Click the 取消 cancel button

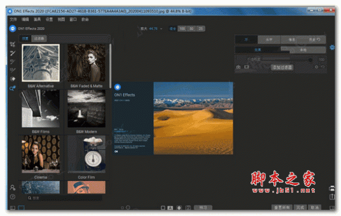[314, 207]
